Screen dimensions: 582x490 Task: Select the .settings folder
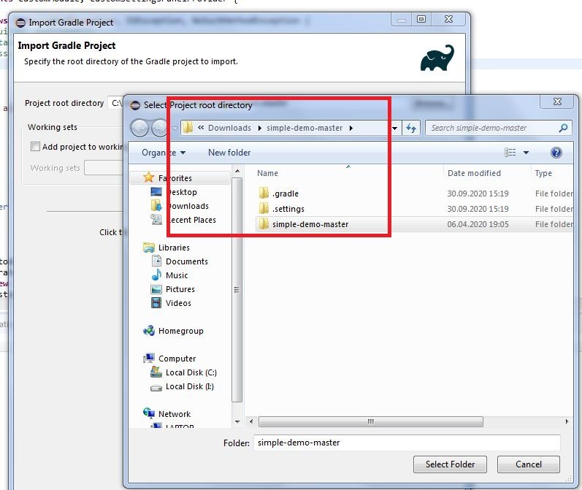[x=288, y=209]
